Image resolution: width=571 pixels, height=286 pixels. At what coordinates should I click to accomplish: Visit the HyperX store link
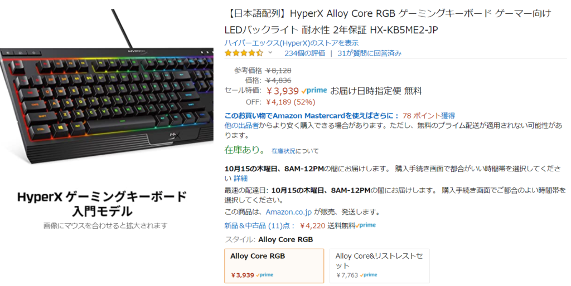[292, 43]
